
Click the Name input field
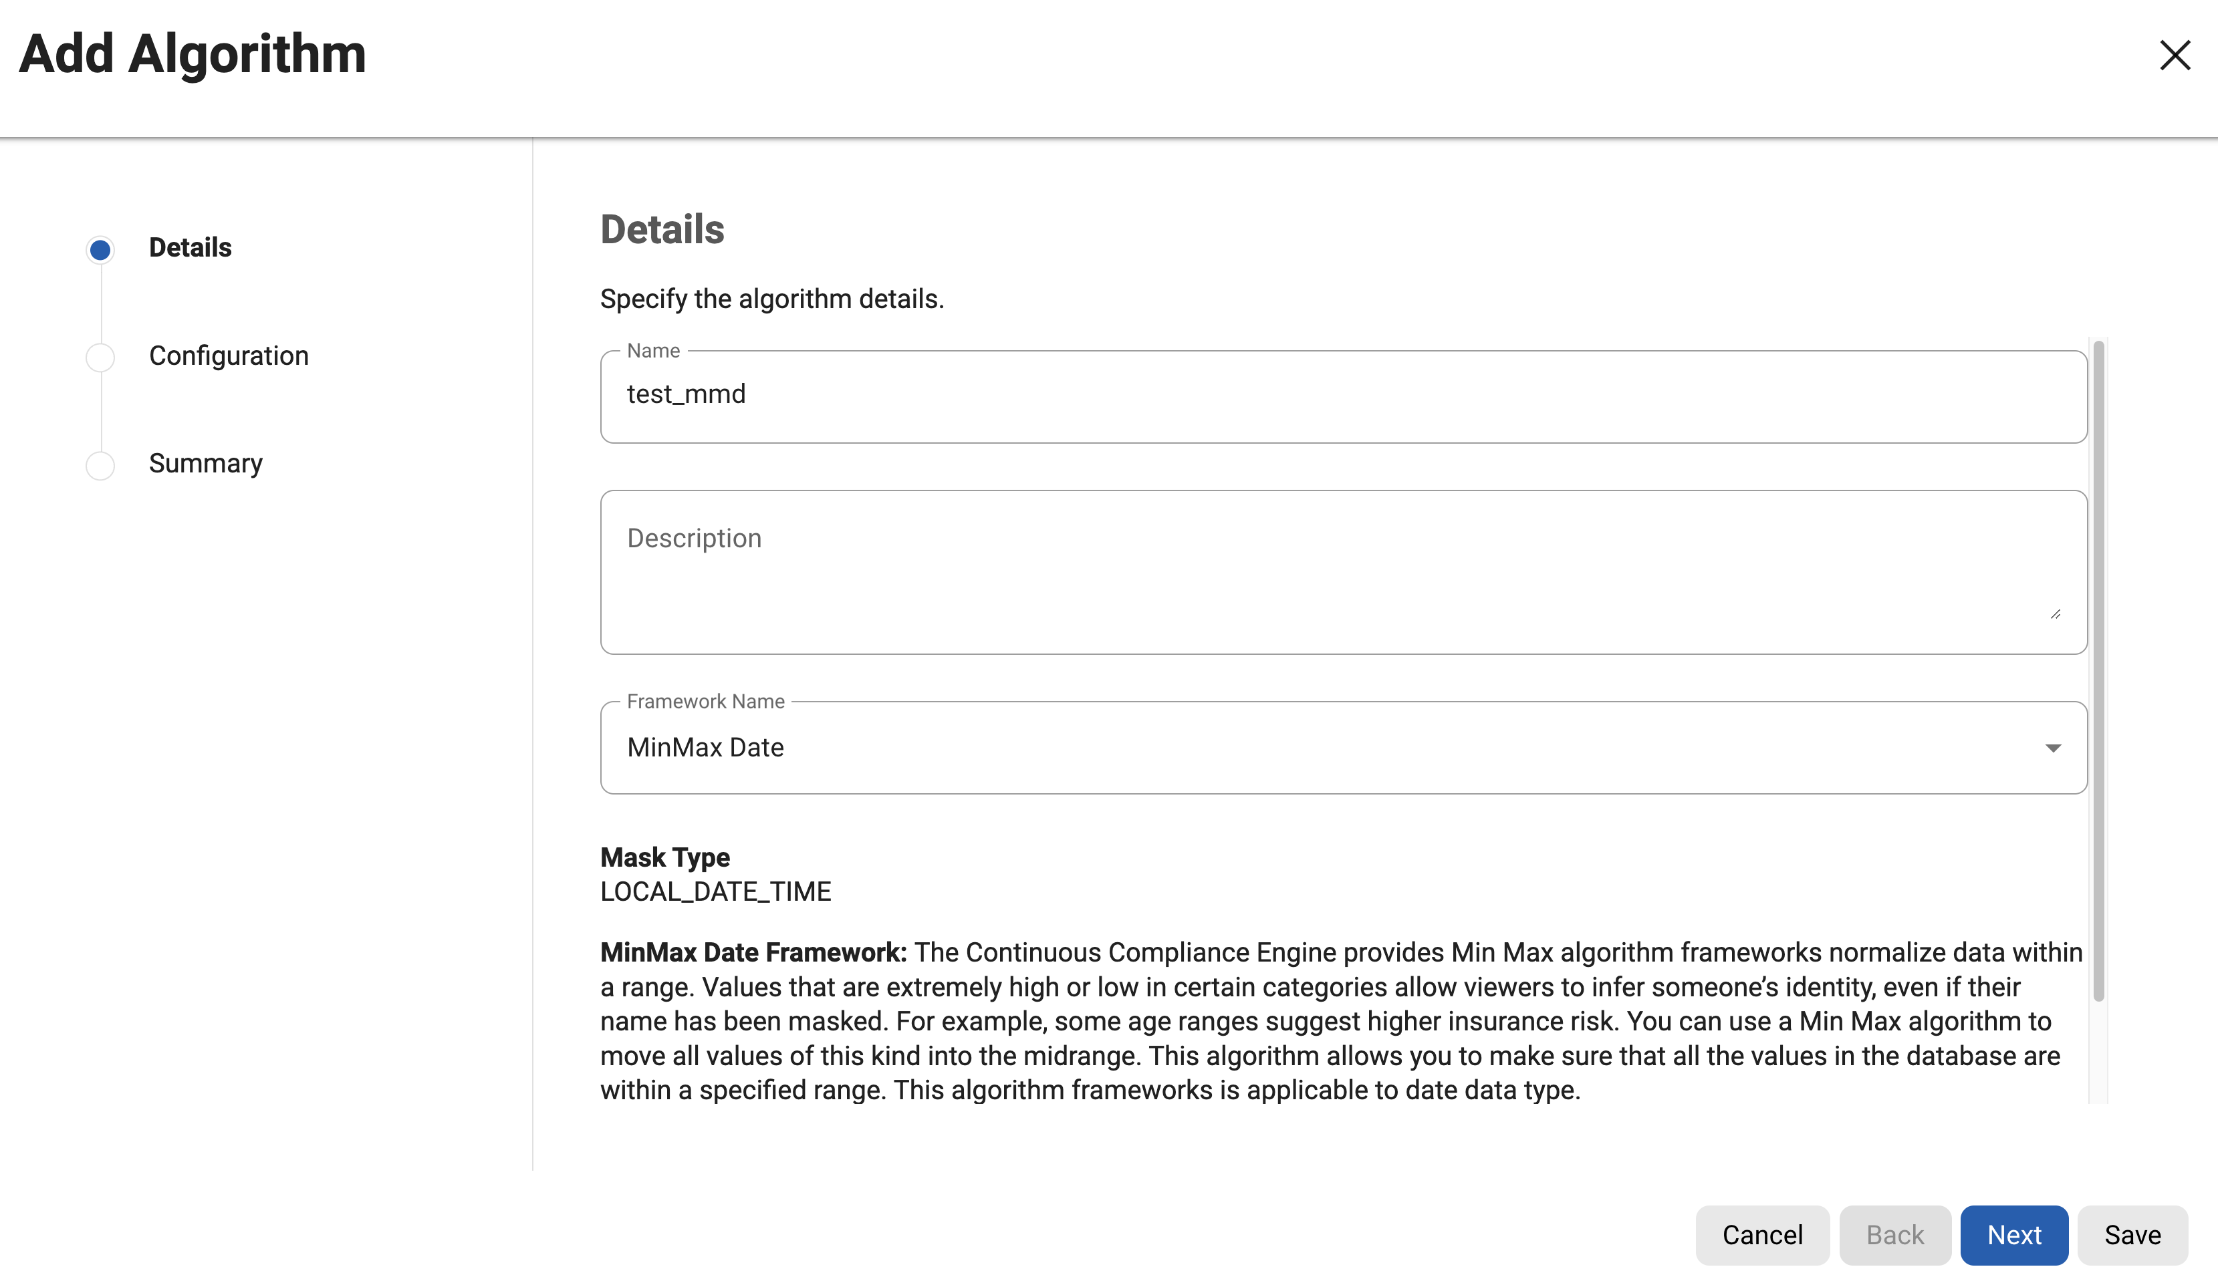(x=1343, y=396)
